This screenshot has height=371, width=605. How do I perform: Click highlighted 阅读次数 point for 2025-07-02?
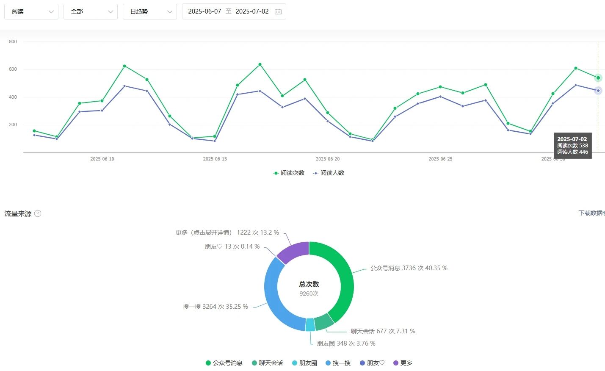[598, 78]
